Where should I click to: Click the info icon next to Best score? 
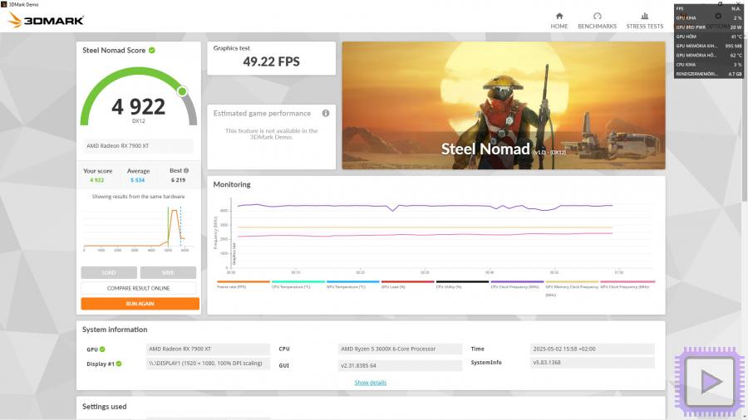coord(186,170)
